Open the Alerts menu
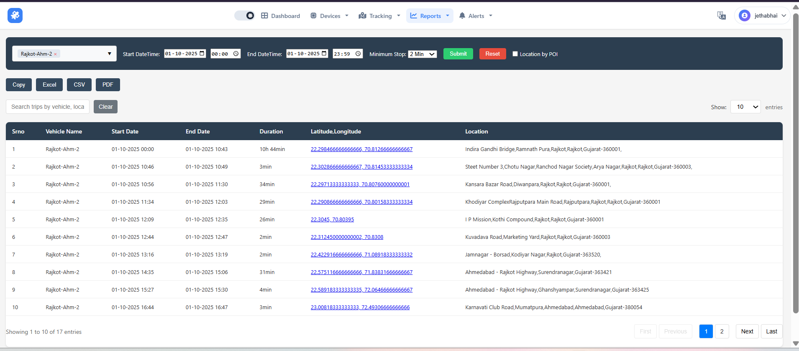This screenshot has height=351, width=799. coord(476,16)
